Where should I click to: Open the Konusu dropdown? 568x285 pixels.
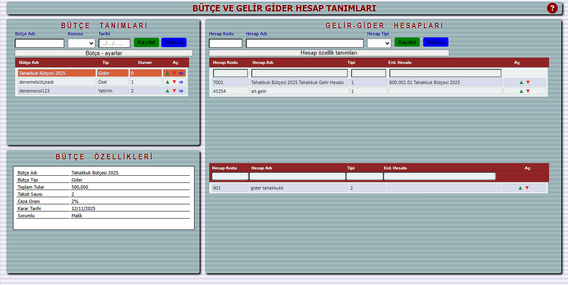[81, 43]
